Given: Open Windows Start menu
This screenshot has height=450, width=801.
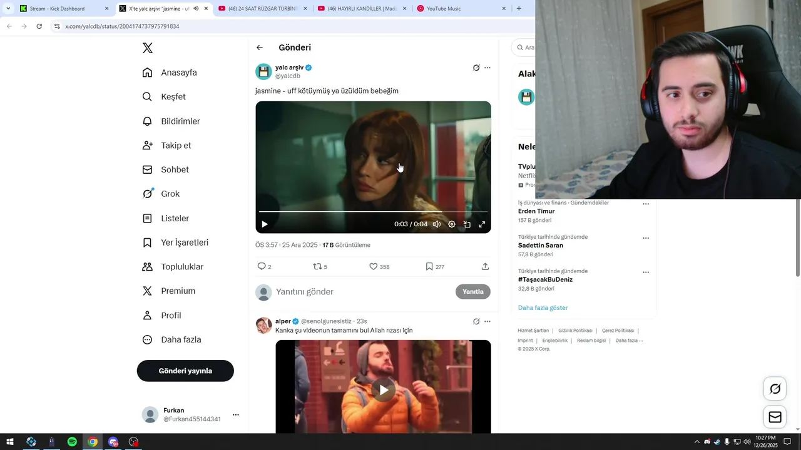Looking at the screenshot, I should pyautogui.click(x=10, y=442).
